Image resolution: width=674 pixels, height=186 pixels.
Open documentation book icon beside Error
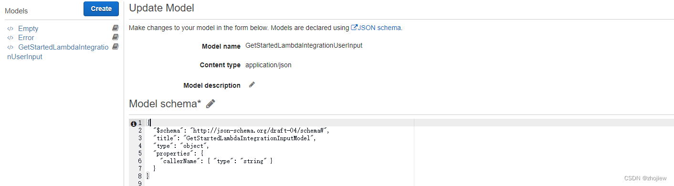pyautogui.click(x=115, y=37)
